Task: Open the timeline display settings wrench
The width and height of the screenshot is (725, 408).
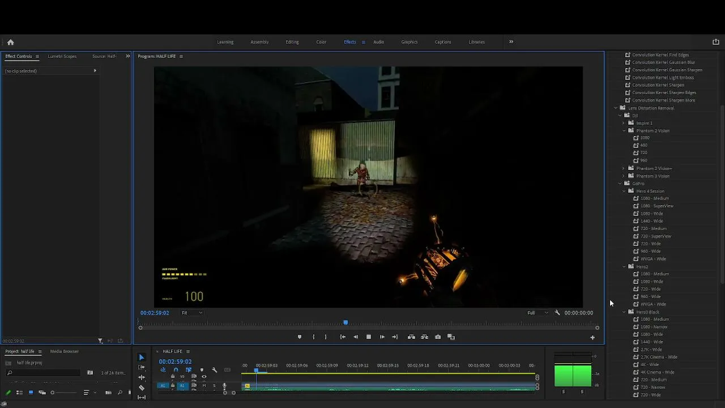Action: 214,370
